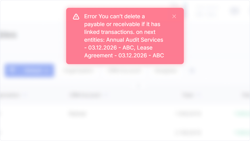
Task: Click the warning triangle icon in the alert
Action: [x=76, y=16]
